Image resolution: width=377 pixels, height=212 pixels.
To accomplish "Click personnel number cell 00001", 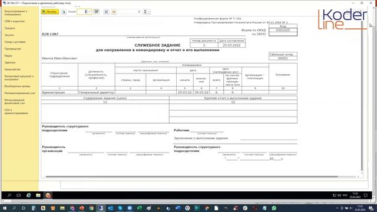I will tap(283, 58).
